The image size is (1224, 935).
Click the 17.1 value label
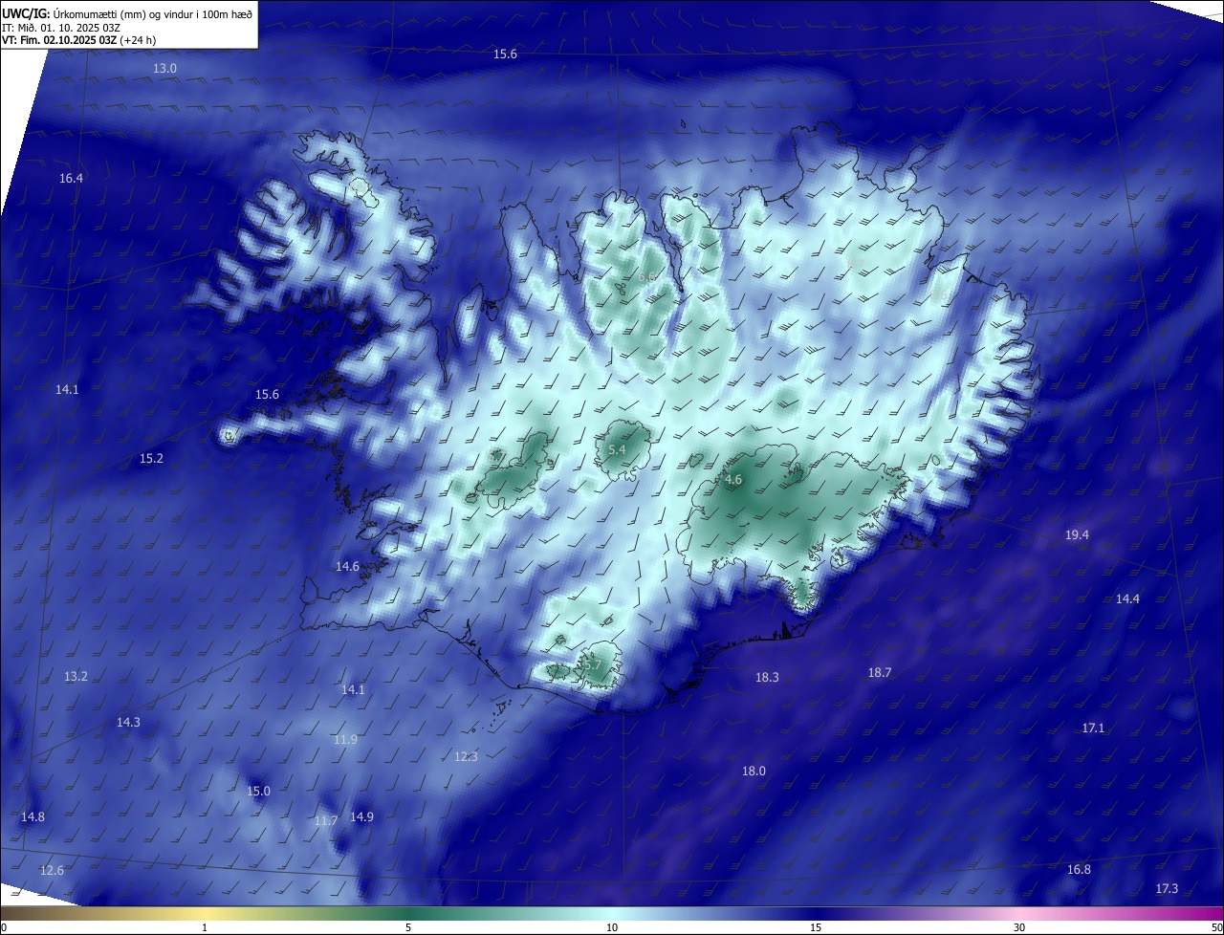point(1093,728)
